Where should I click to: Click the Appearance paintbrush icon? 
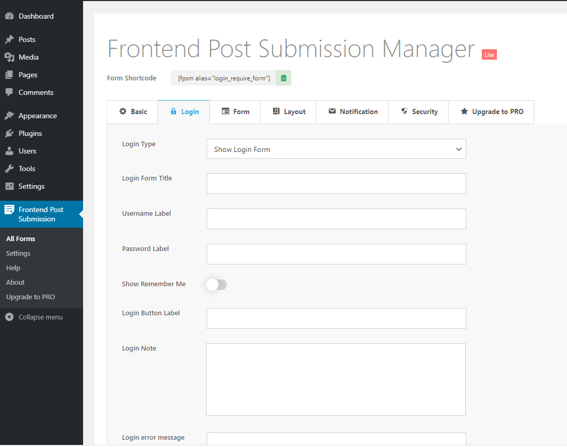point(9,116)
